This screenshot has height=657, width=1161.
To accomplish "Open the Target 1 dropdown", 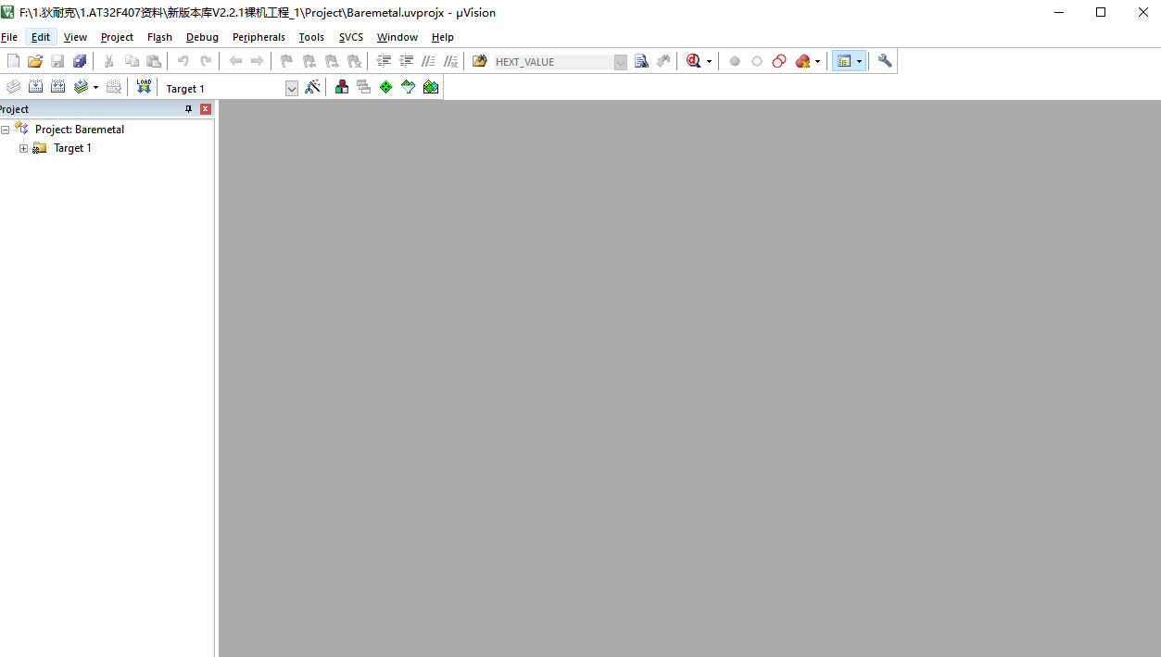I will coord(292,88).
